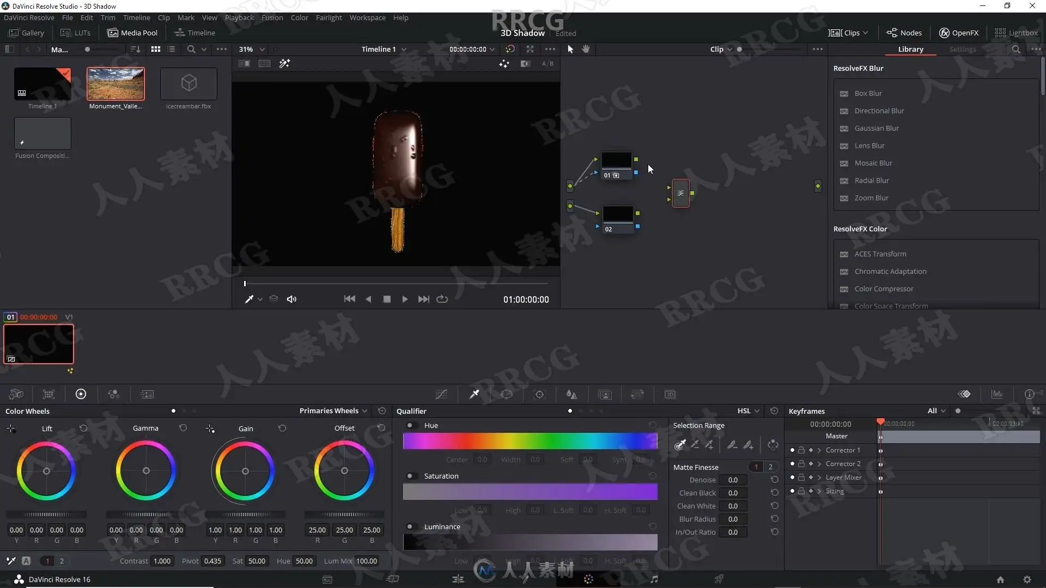Viewport: 1046px width, 588px height.
Task: Open the Clips dropdown arrow
Action: click(866, 33)
